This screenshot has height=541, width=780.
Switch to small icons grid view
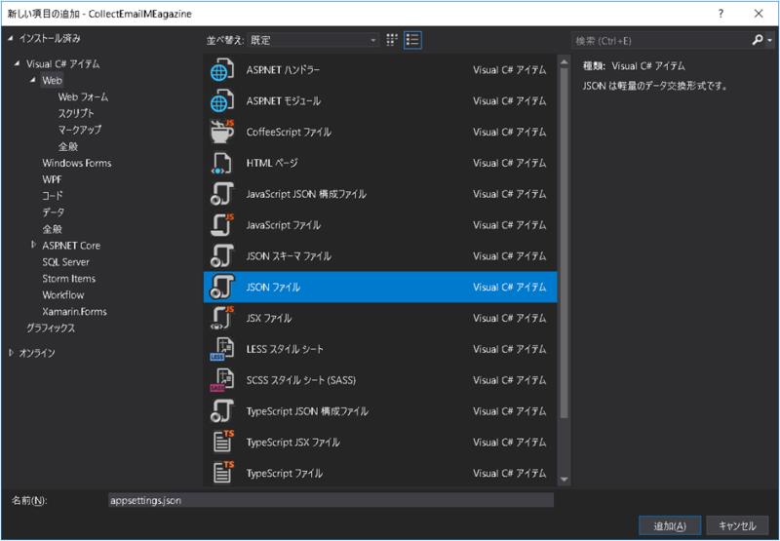[x=392, y=40]
